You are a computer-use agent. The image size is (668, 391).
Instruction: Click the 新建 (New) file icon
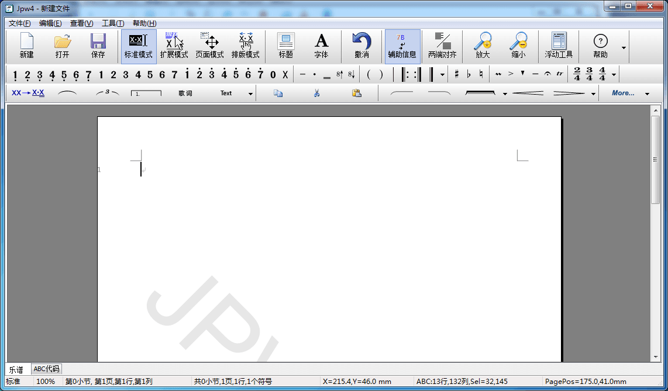point(27,46)
